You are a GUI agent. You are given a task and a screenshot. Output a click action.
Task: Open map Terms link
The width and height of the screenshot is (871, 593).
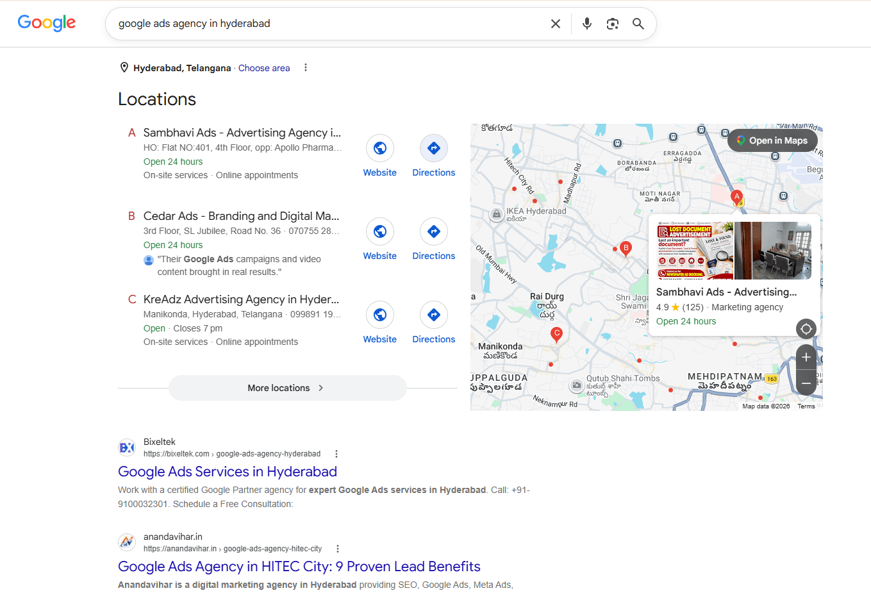tap(806, 406)
